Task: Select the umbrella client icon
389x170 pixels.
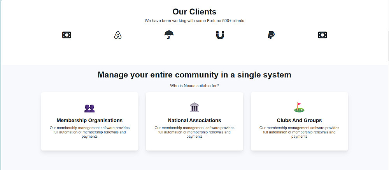Action: pos(169,35)
